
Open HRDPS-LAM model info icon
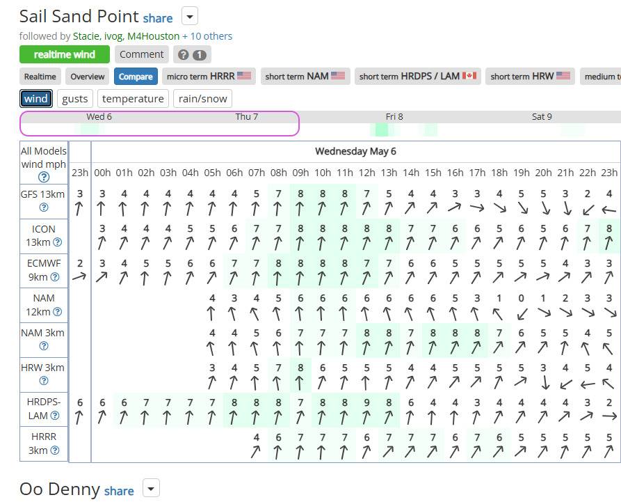pyautogui.click(x=55, y=416)
